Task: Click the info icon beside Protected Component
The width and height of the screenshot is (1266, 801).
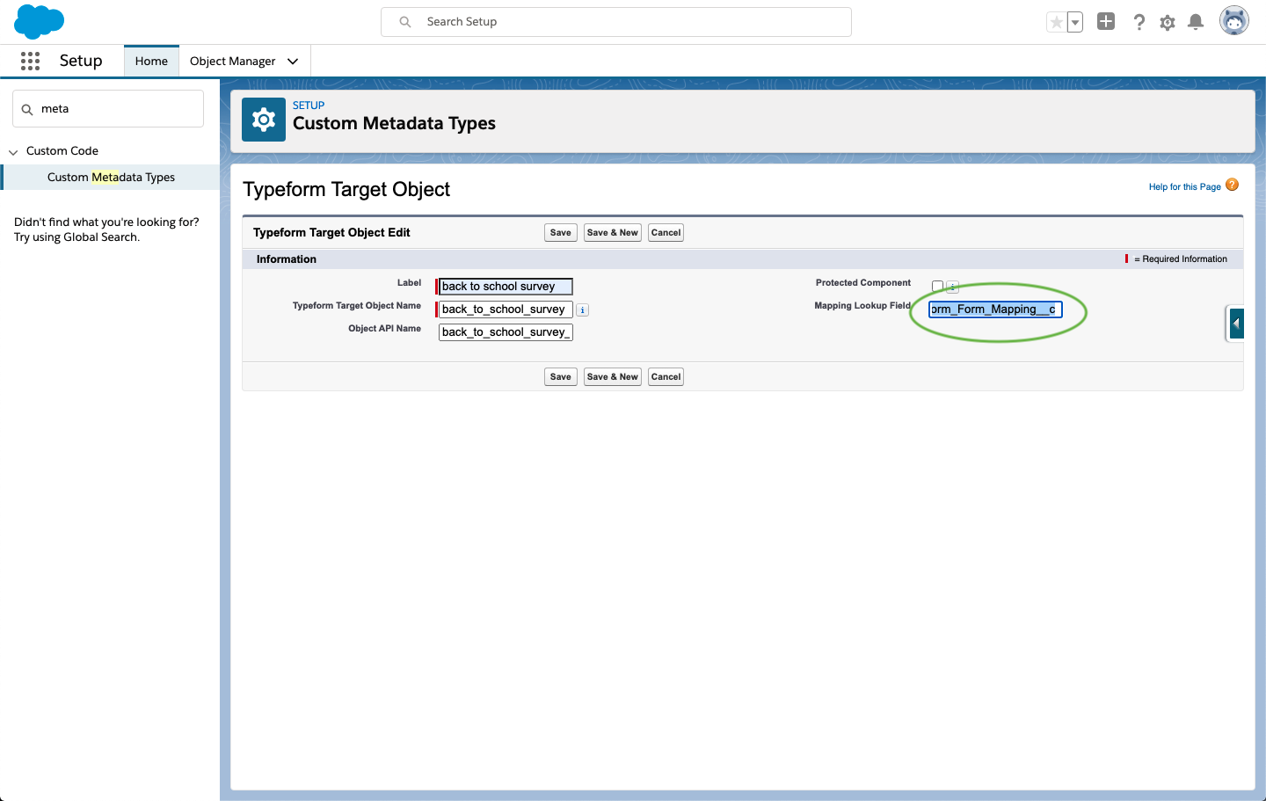Action: tap(952, 288)
